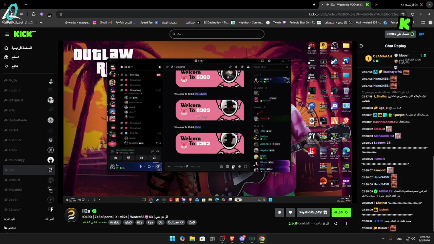Open Microsoft Store from taskbar
The height and width of the screenshot is (244, 434).
click(202, 239)
